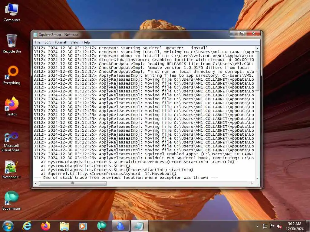Select the Notepad++ desktop shortcut

[x=12, y=170]
